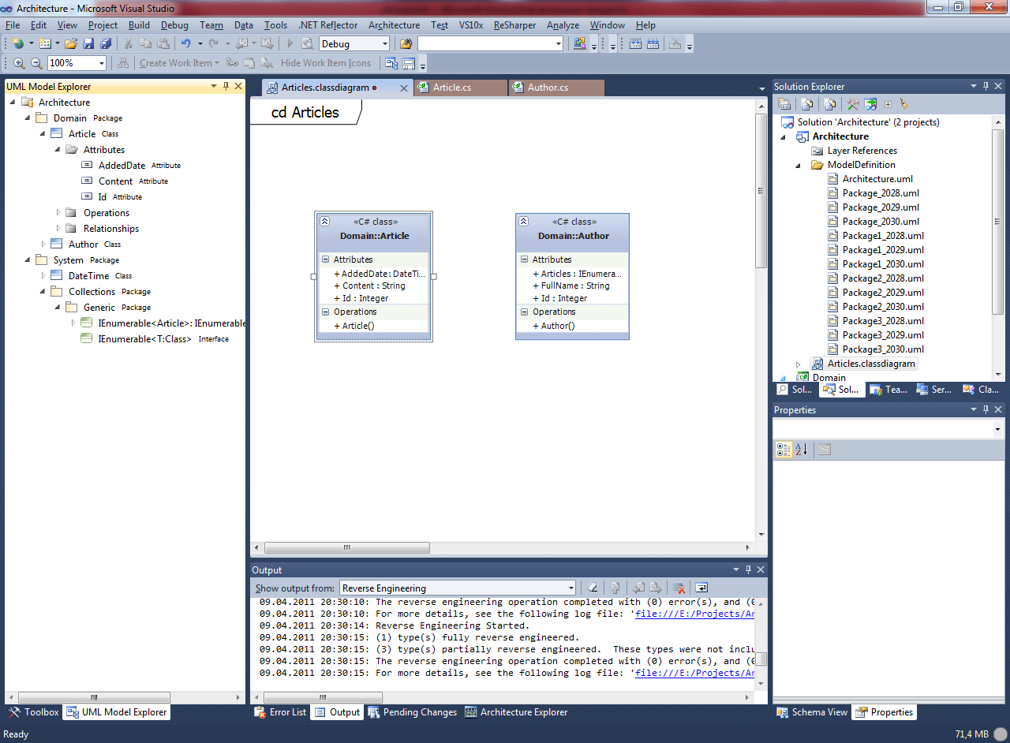The height and width of the screenshot is (743, 1010).
Task: Click the Output window horizontal scrollbar thumb
Action: click(323, 697)
